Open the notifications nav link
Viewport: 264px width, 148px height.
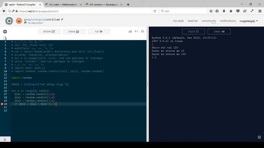point(228,21)
